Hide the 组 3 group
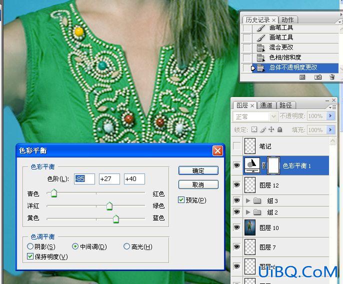 236,200
